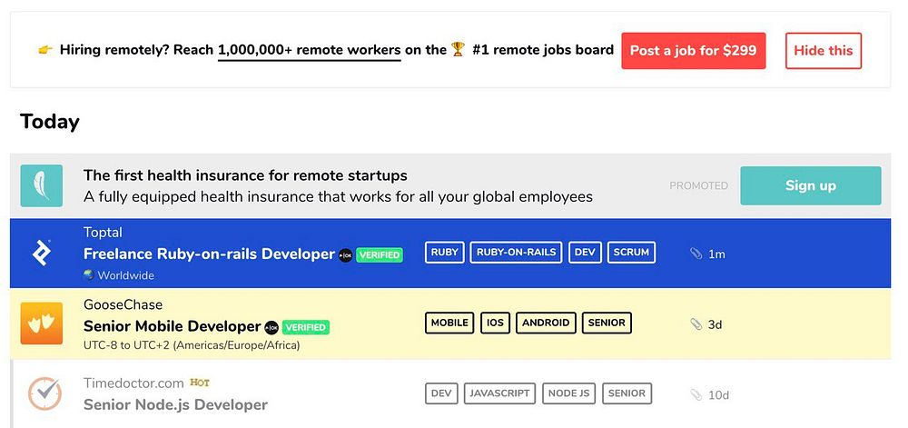Click the paperclip icon on Toptal row
The image size is (908, 428).
click(x=696, y=254)
